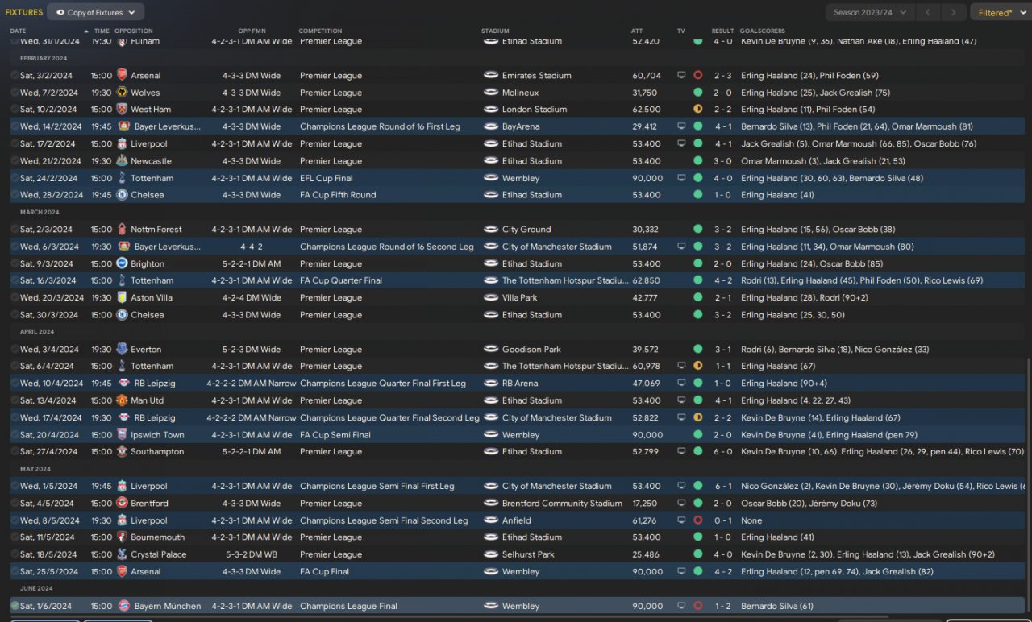Click the Bayern München club badge
The height and width of the screenshot is (622, 1032).
click(123, 606)
